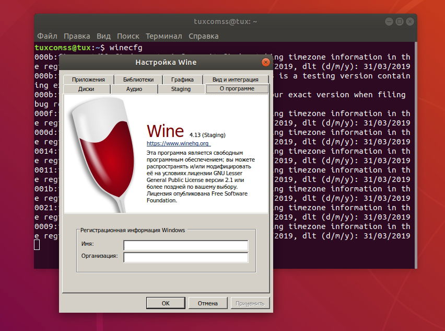Select the Графика tab
Viewport: 445px width, 331px height.
[182, 79]
